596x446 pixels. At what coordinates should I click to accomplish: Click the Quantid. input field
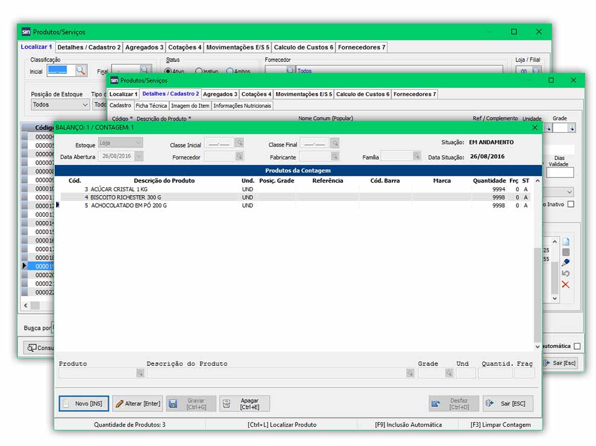[x=495, y=374]
